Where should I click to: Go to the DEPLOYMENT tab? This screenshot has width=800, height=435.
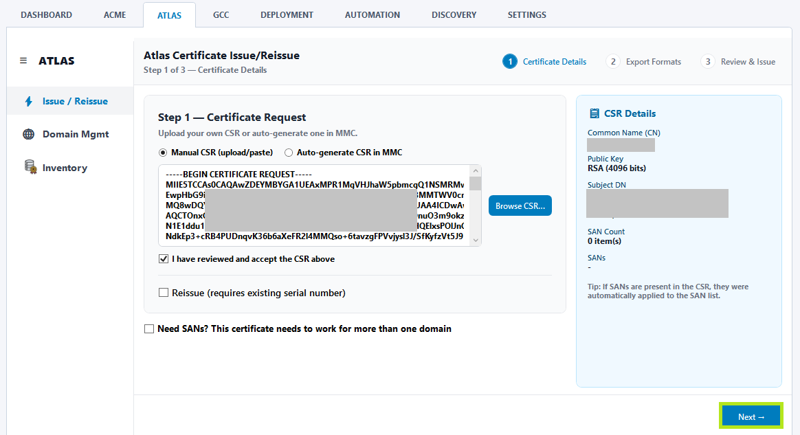(x=287, y=15)
